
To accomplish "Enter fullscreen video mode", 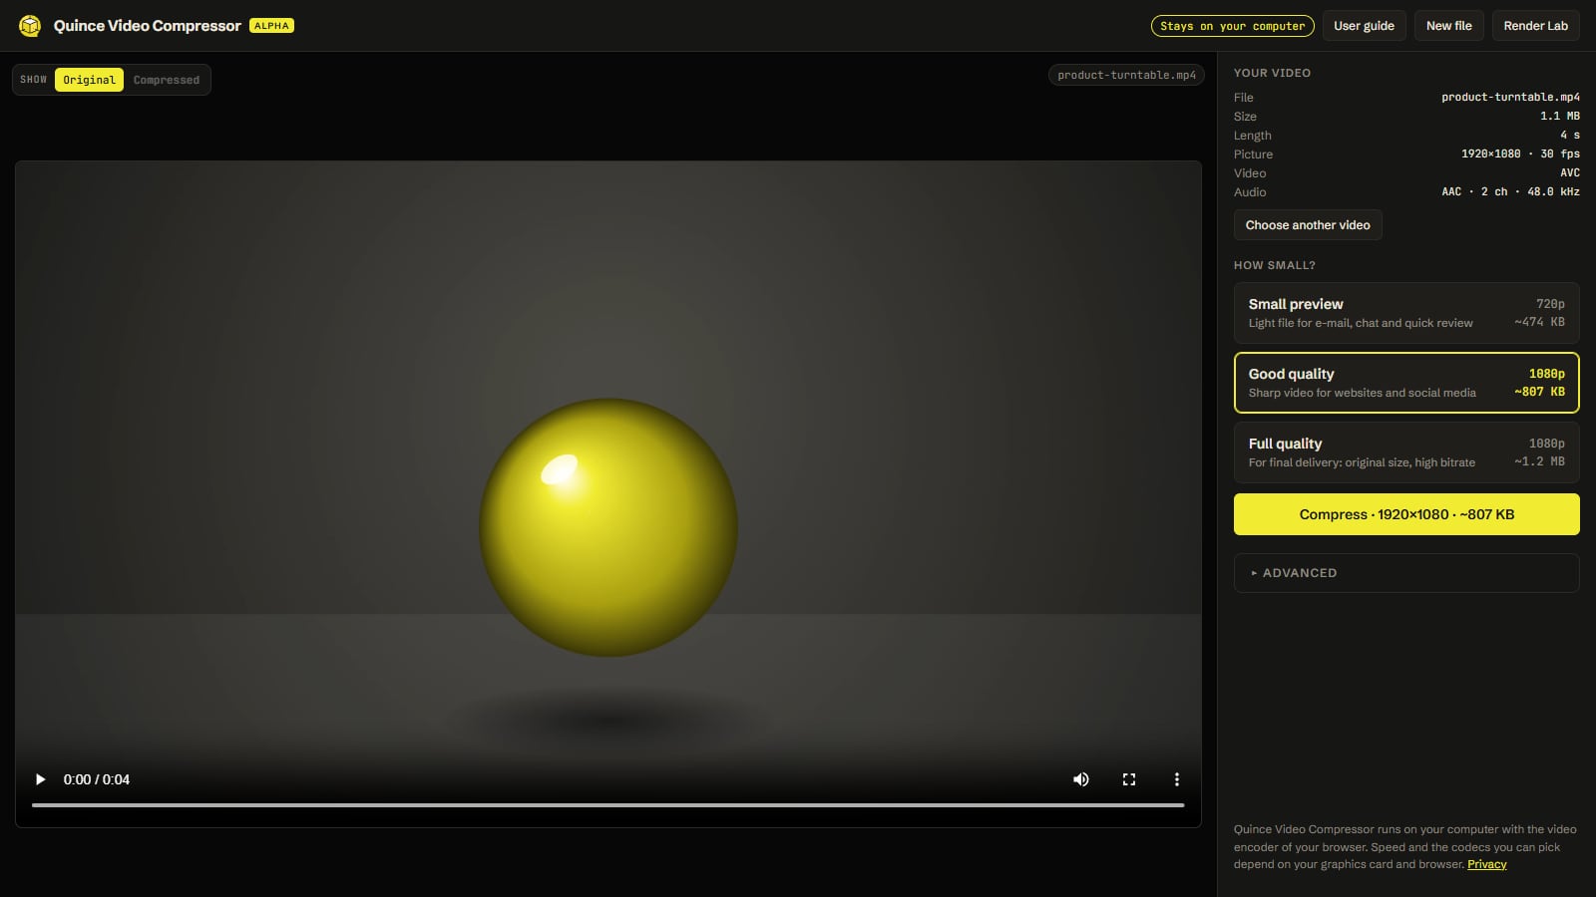I will pyautogui.click(x=1129, y=779).
